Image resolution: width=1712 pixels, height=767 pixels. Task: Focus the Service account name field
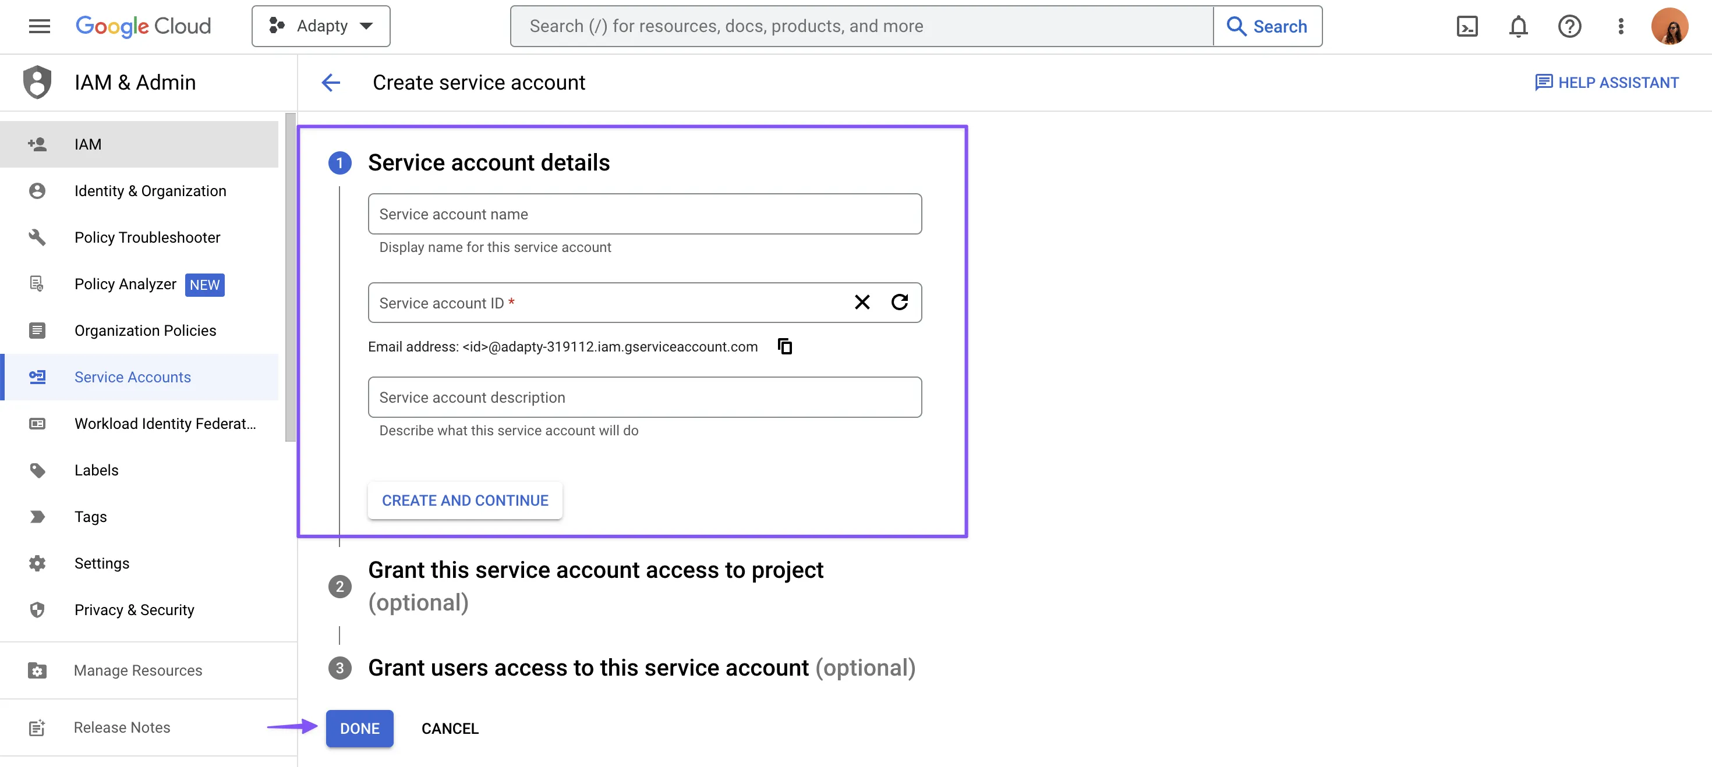click(x=644, y=214)
